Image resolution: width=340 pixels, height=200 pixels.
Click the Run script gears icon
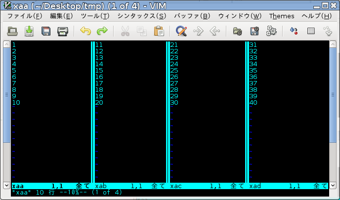coord(271,31)
